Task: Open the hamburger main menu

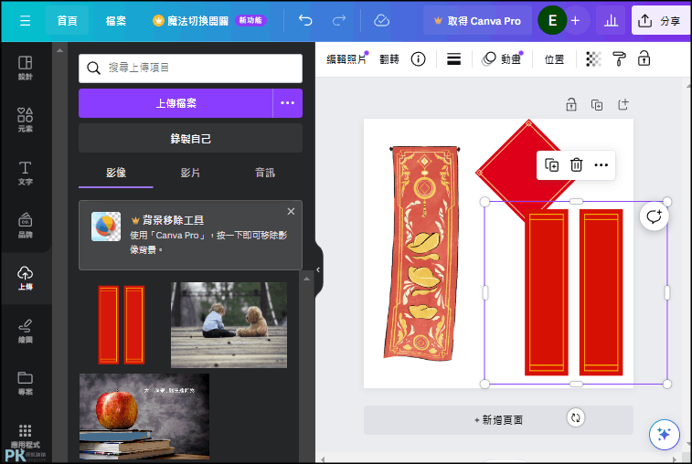Action: tap(25, 21)
